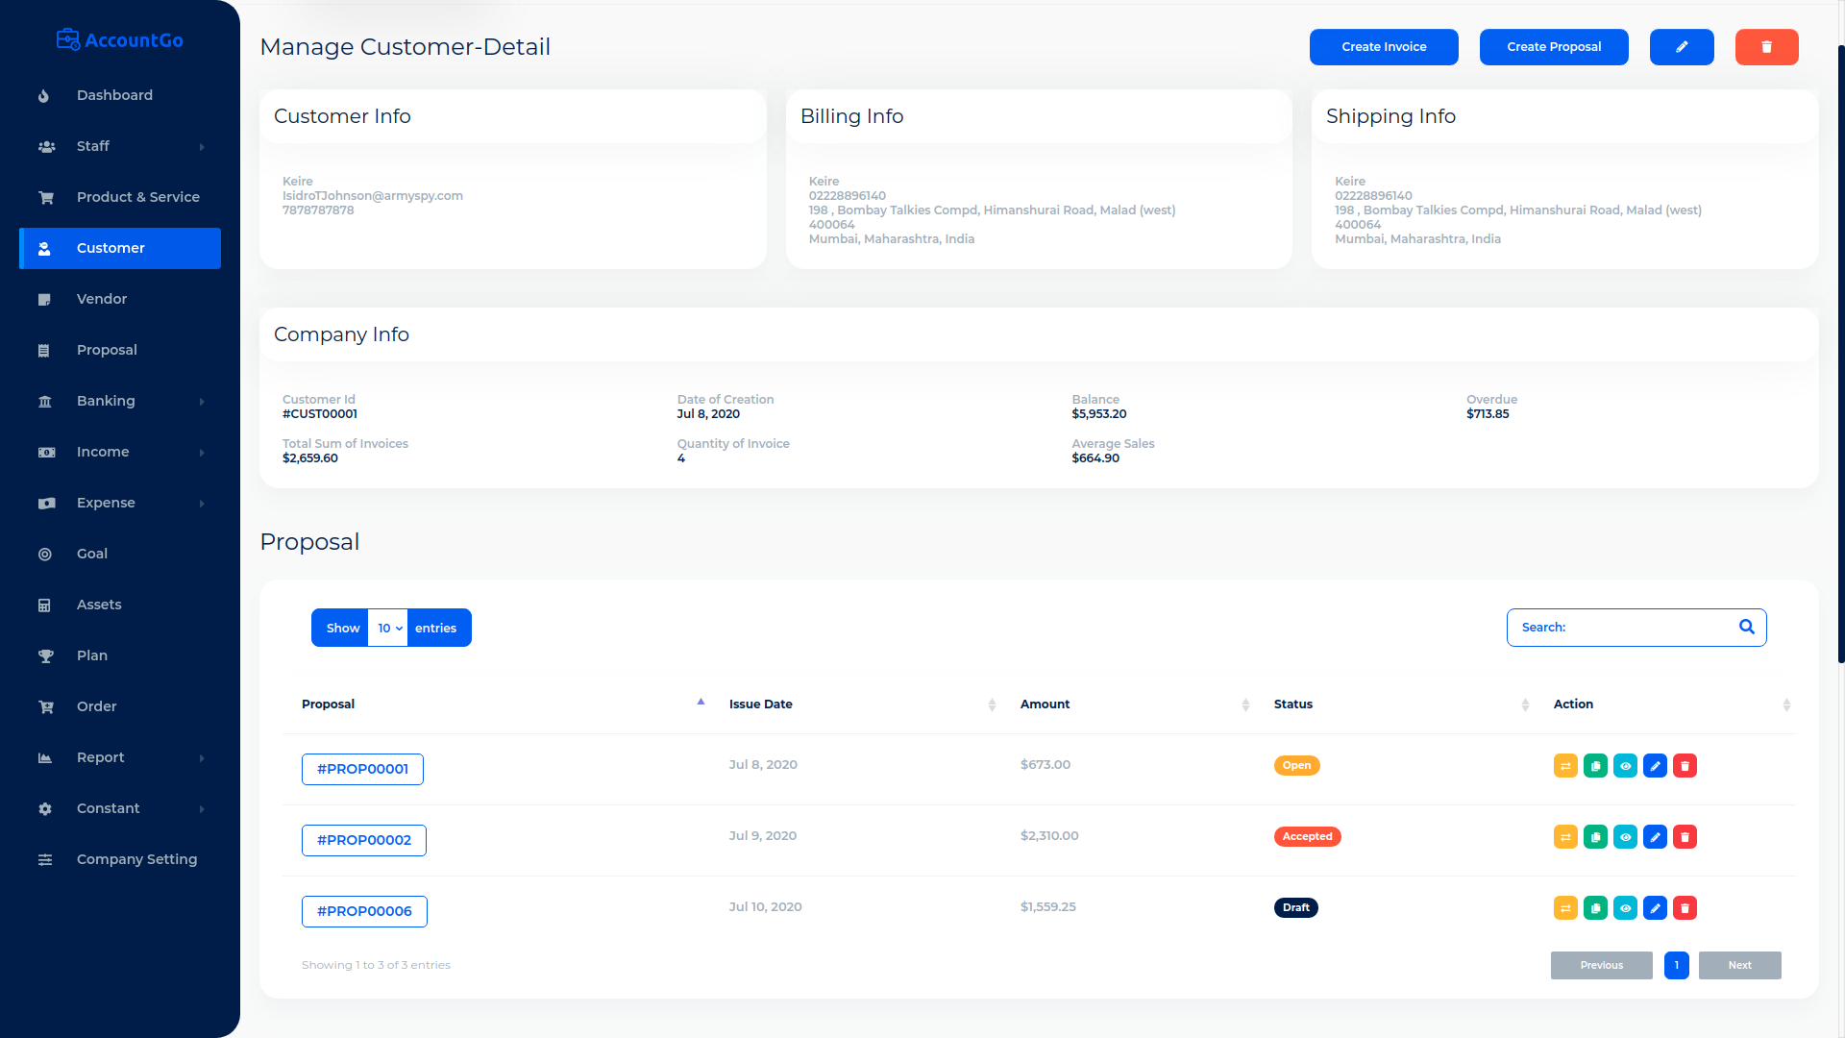The image size is (1845, 1038).
Task: Select the Dashboard icon in the sidebar
Action: point(44,95)
